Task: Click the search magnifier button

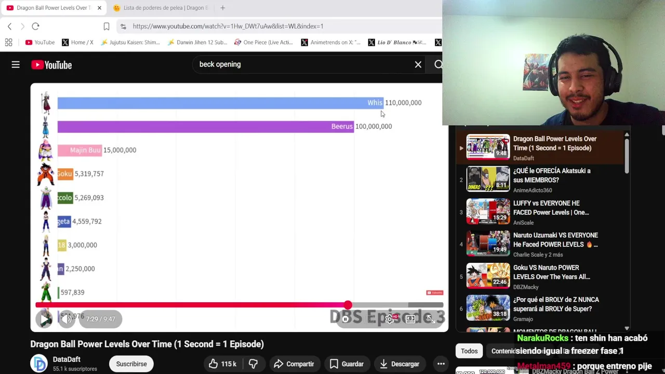Action: coord(438,64)
